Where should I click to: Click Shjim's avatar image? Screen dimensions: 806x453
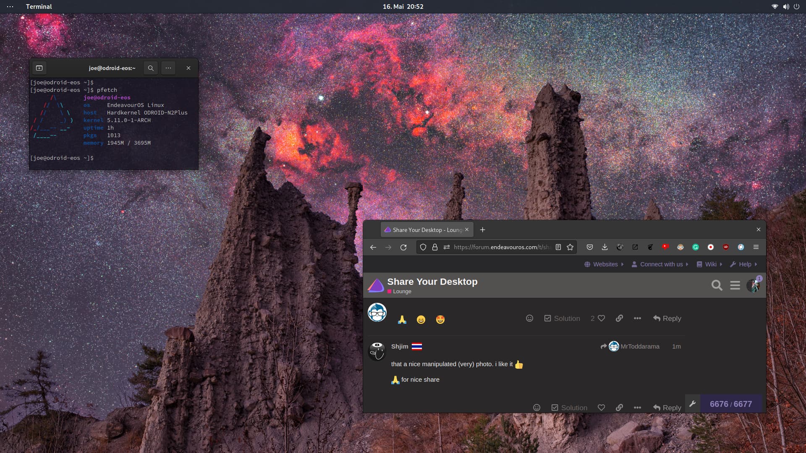[377, 351]
